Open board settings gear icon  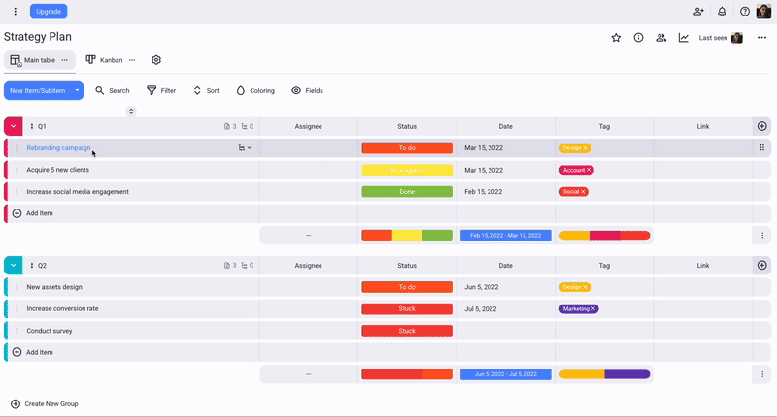point(156,60)
